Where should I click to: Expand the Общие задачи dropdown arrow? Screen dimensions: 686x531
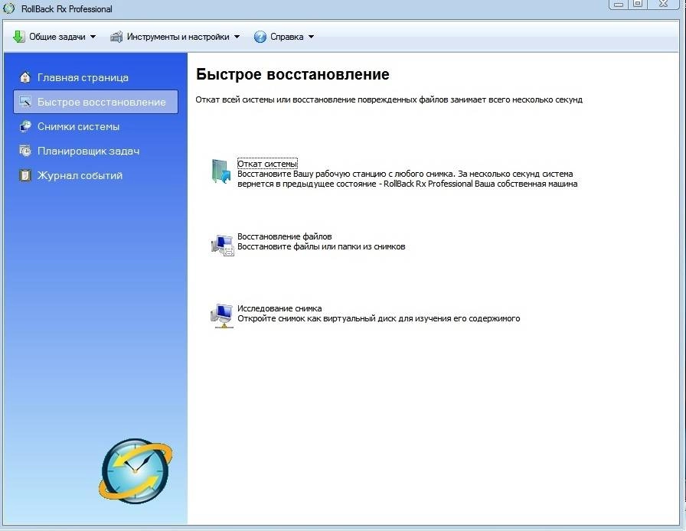93,37
